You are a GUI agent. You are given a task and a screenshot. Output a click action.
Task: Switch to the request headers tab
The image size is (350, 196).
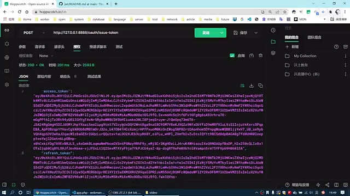tap(59, 47)
